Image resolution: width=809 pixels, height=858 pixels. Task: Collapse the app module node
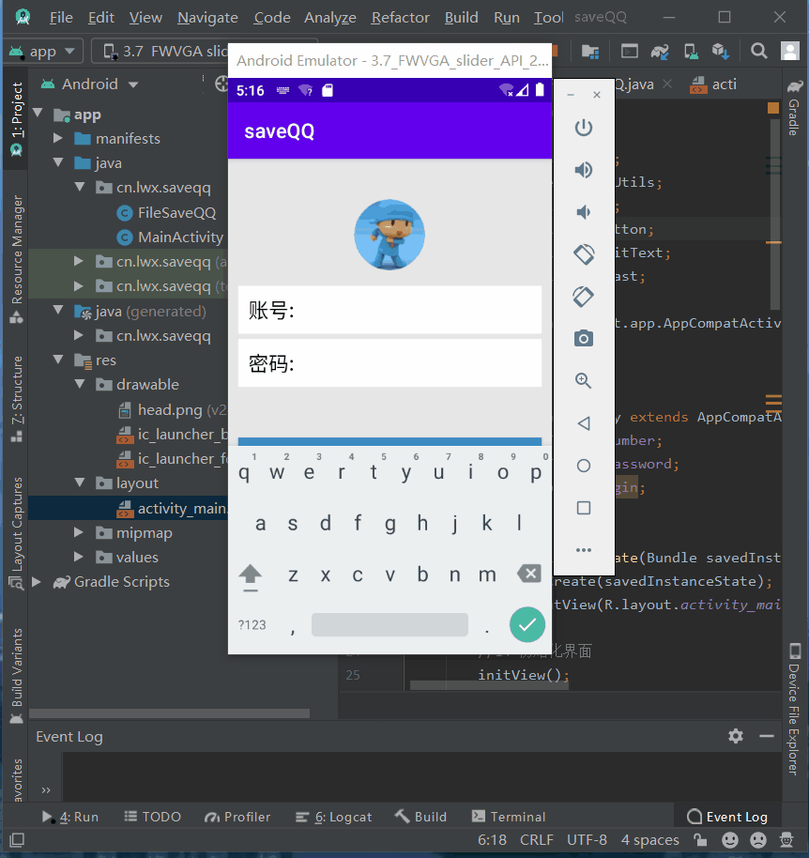pos(38,114)
